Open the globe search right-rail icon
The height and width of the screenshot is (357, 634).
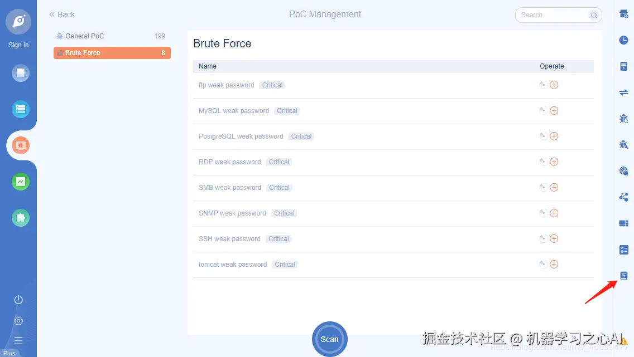623,171
